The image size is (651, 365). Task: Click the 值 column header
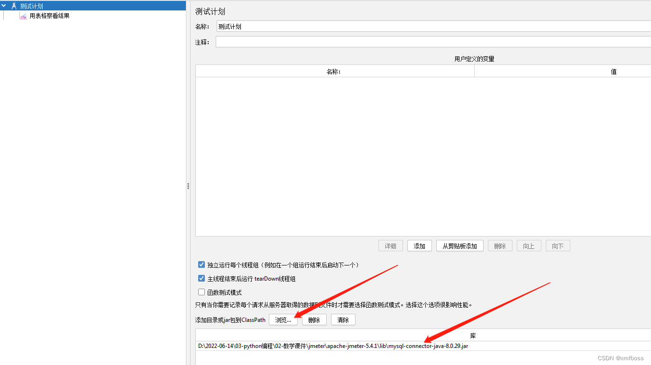563,72
